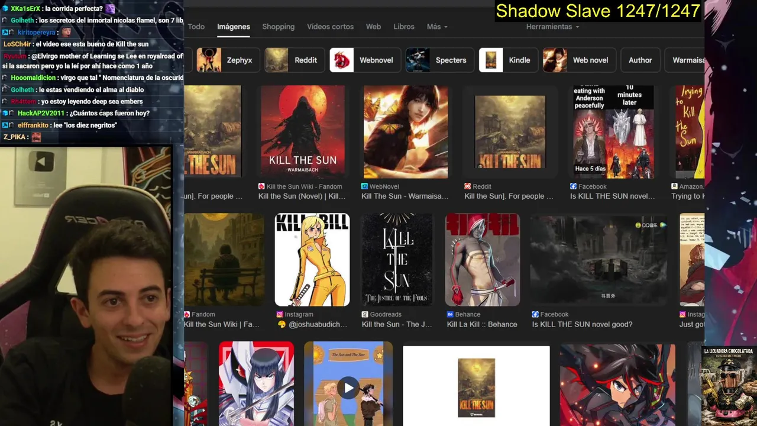Switch to the Todo search tab
This screenshot has width=757, height=426.
click(196, 27)
